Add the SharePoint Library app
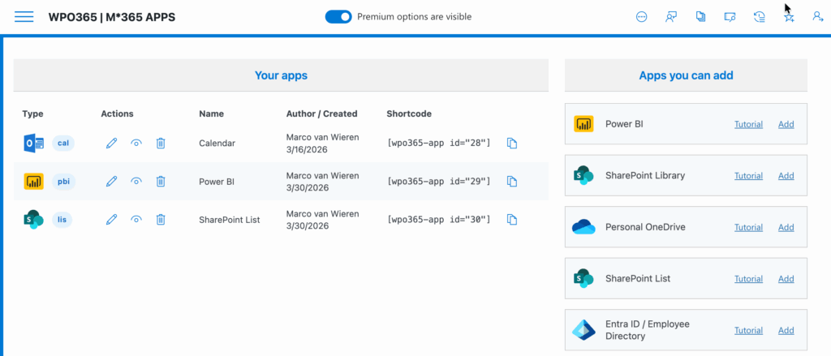Image resolution: width=831 pixels, height=356 pixels. coord(786,176)
